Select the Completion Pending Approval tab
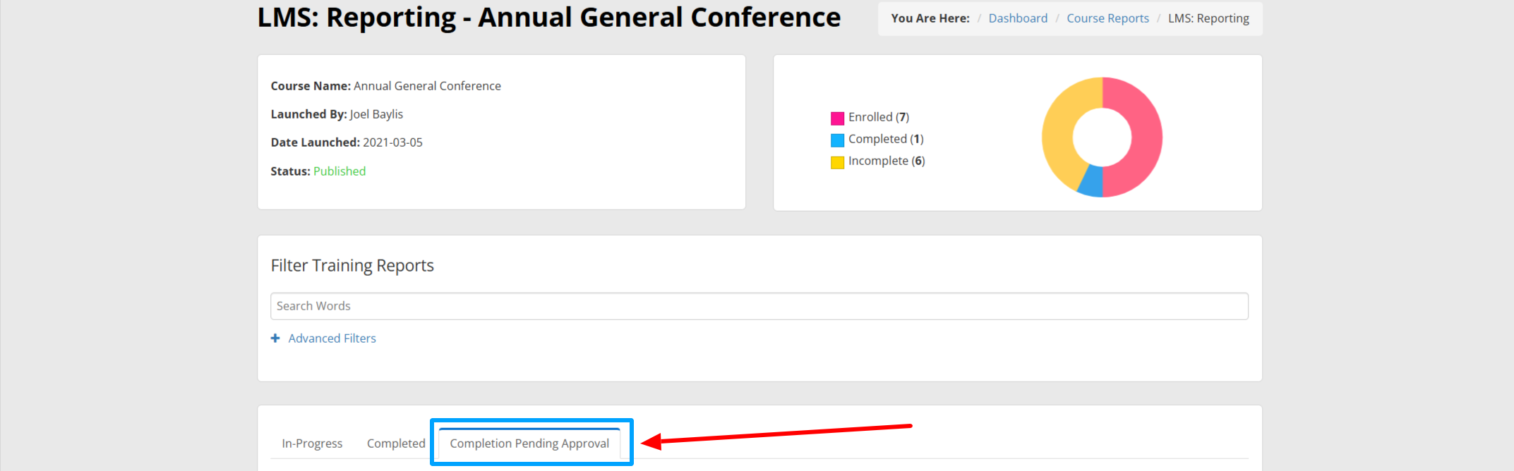This screenshot has height=471, width=1514. 529,444
